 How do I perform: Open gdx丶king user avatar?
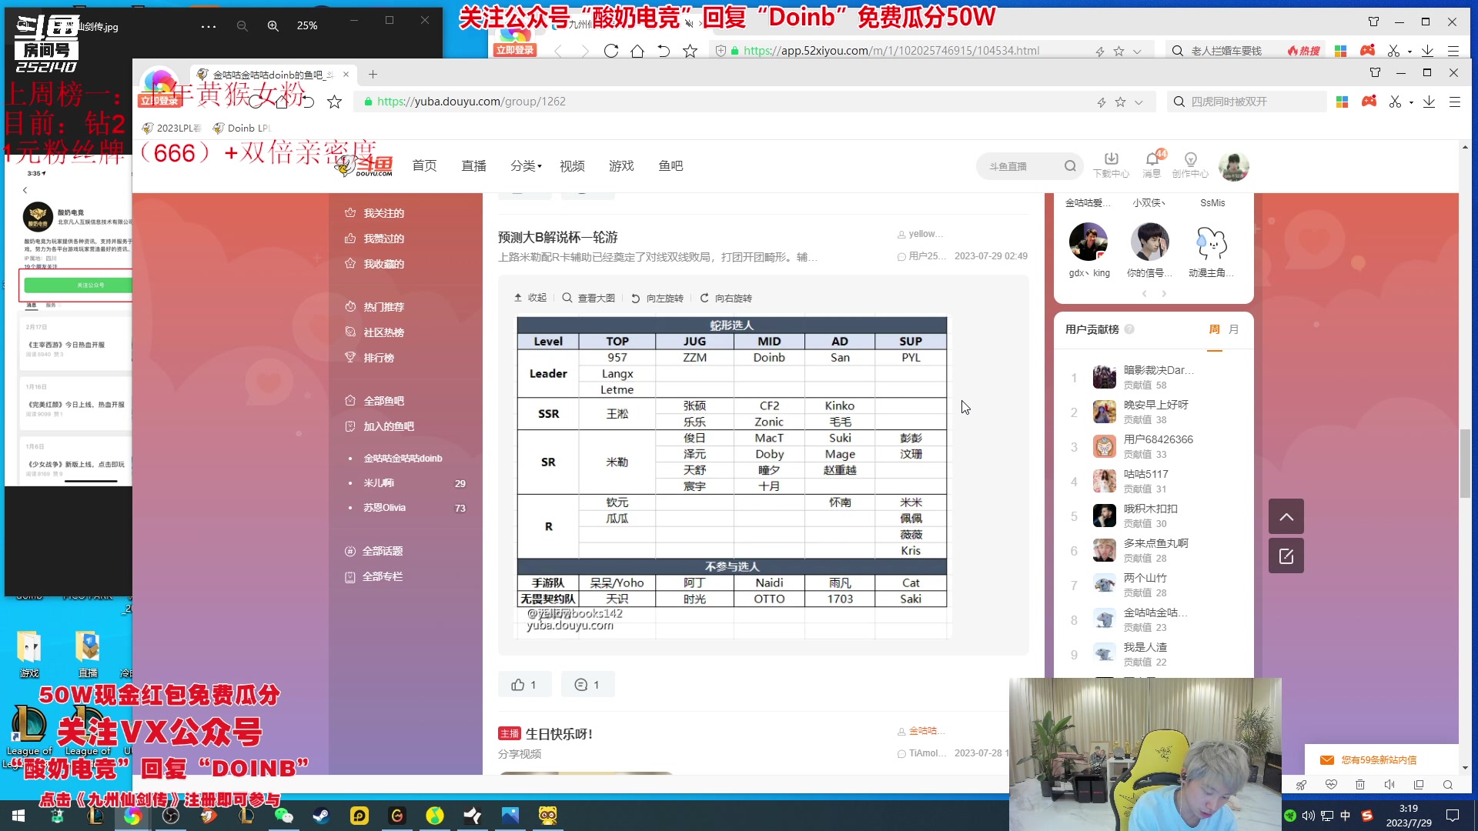(1088, 242)
